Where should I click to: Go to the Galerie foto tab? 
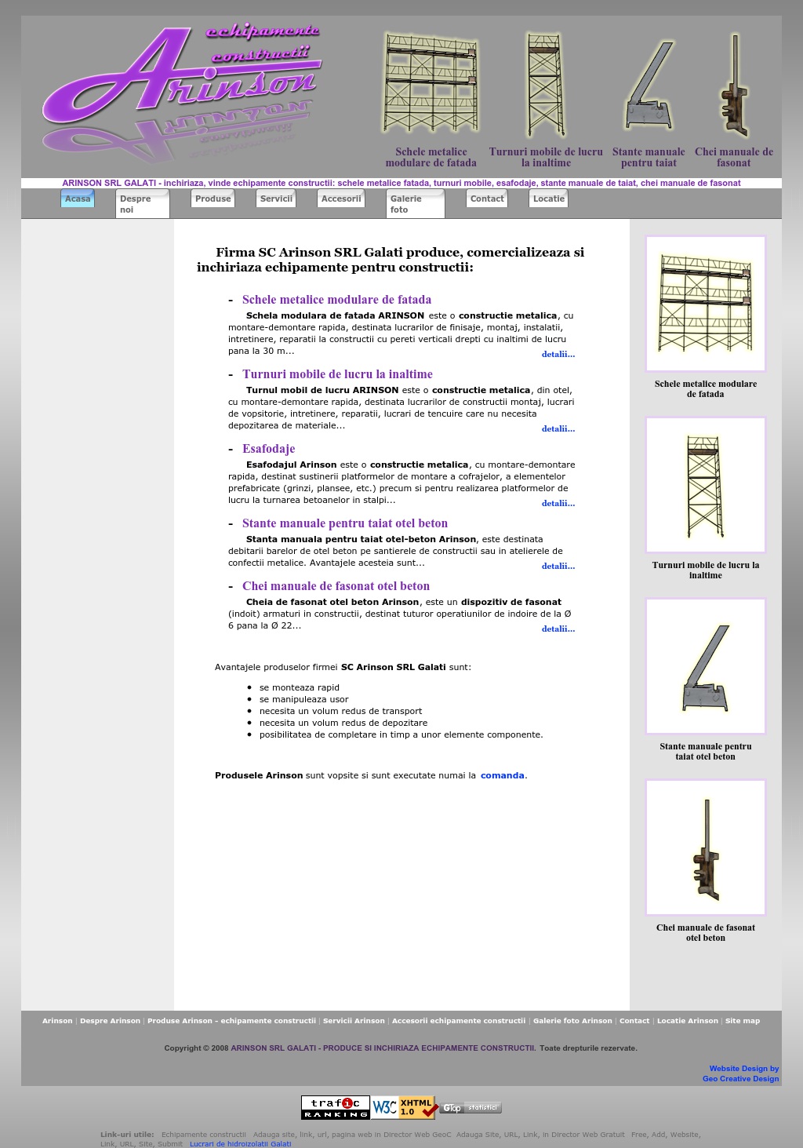[416, 204]
